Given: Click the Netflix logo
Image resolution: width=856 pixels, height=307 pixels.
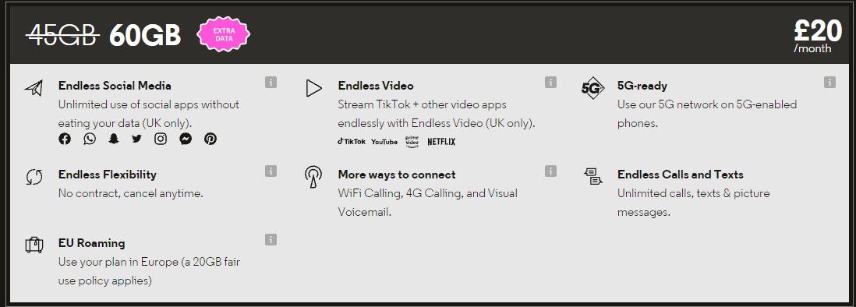Looking at the screenshot, I should (441, 142).
